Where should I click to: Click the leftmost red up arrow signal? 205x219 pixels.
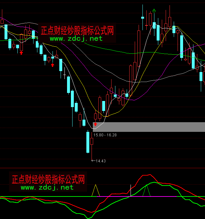[21, 53]
